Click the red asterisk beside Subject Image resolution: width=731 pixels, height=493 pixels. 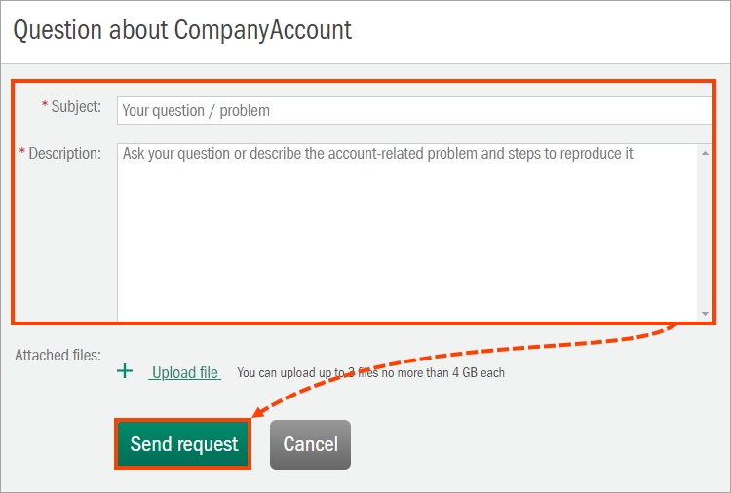click(x=45, y=105)
